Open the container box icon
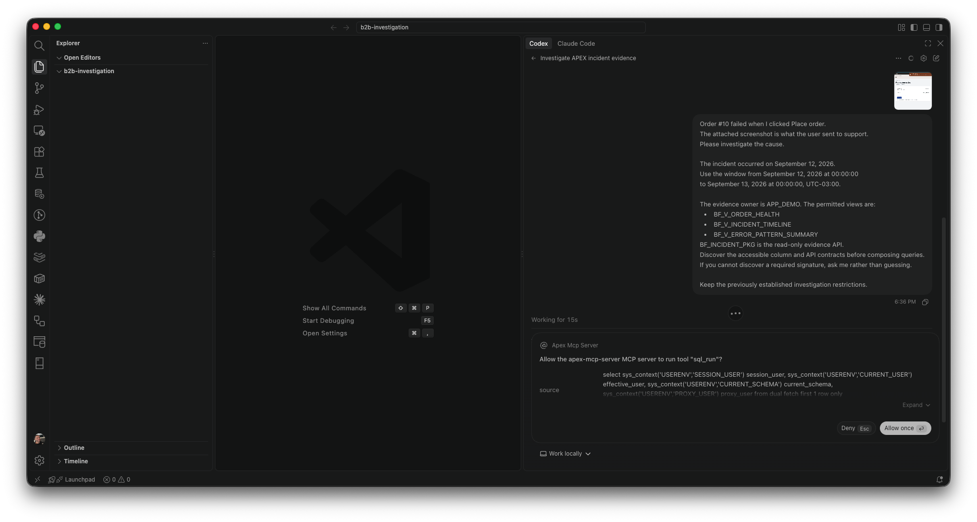 coord(39,279)
